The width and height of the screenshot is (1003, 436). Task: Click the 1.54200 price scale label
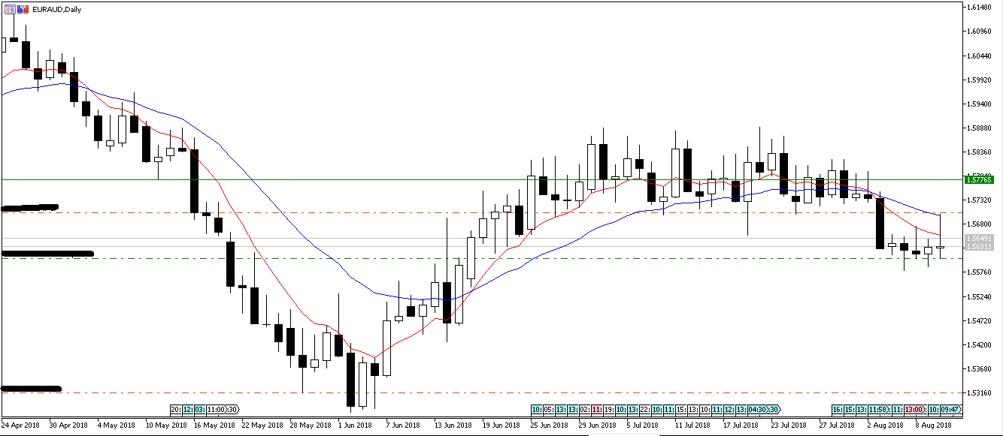(978, 345)
